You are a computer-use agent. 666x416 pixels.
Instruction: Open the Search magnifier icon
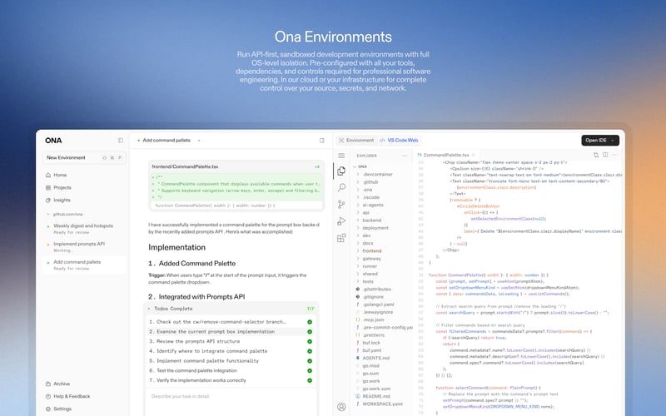(x=341, y=187)
